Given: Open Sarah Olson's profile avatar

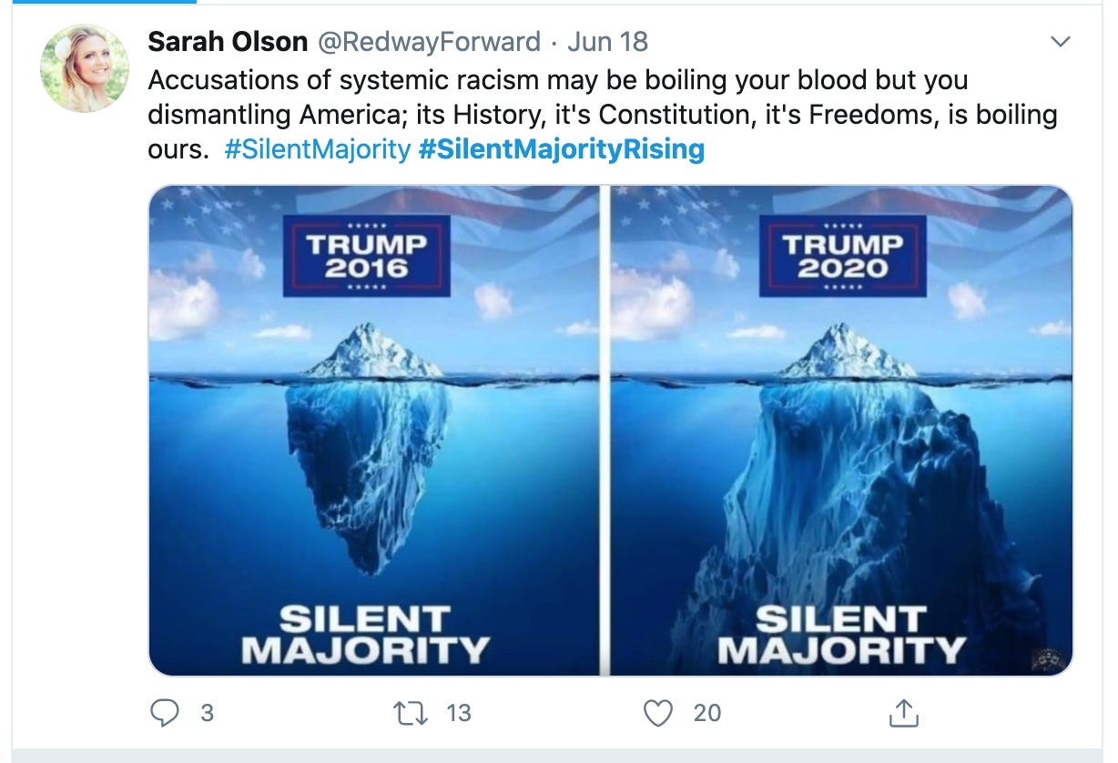Looking at the screenshot, I should [85, 68].
